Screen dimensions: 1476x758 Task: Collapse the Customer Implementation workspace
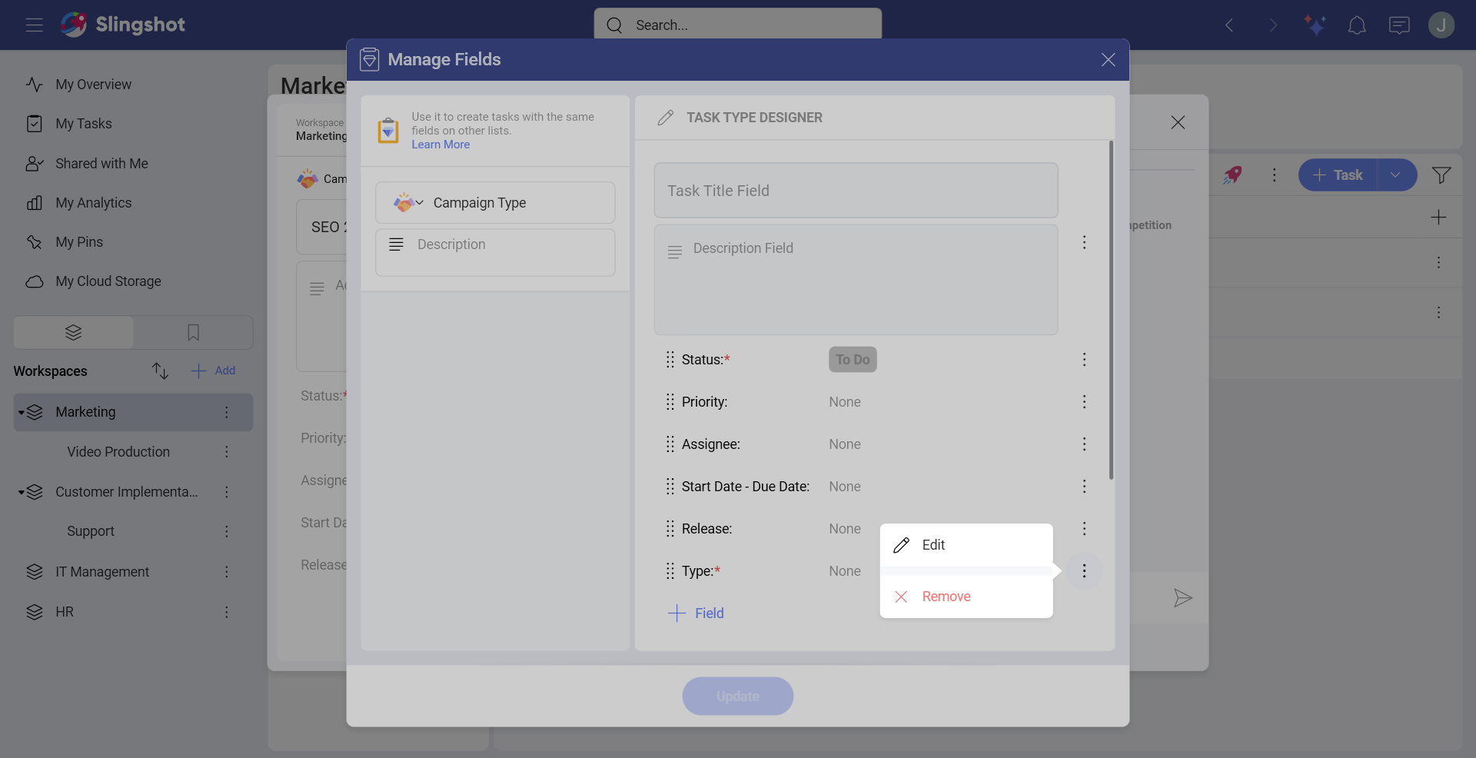coord(22,492)
